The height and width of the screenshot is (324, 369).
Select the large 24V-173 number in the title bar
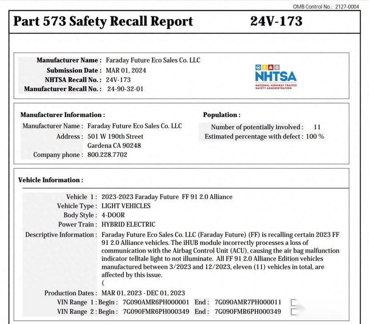coord(276,21)
